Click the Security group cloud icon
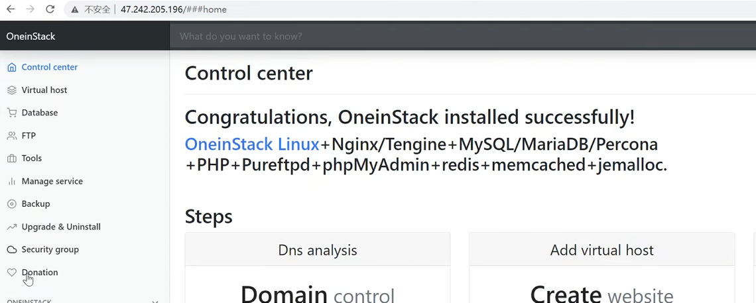Viewport: 756px width, 303px height. [11, 250]
